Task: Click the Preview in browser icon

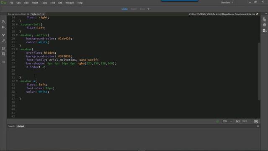Action: tap(256, 121)
